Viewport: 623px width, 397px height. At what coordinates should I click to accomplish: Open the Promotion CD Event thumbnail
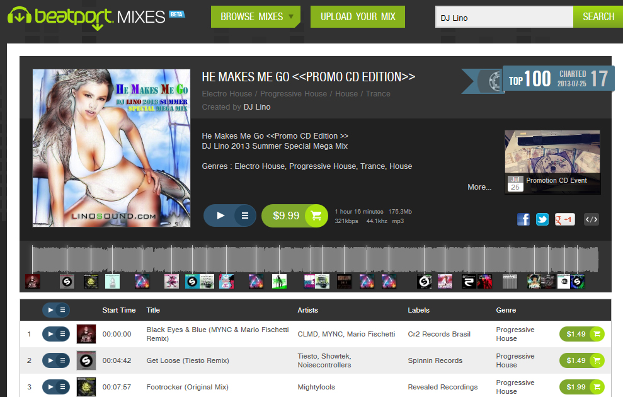tap(552, 162)
